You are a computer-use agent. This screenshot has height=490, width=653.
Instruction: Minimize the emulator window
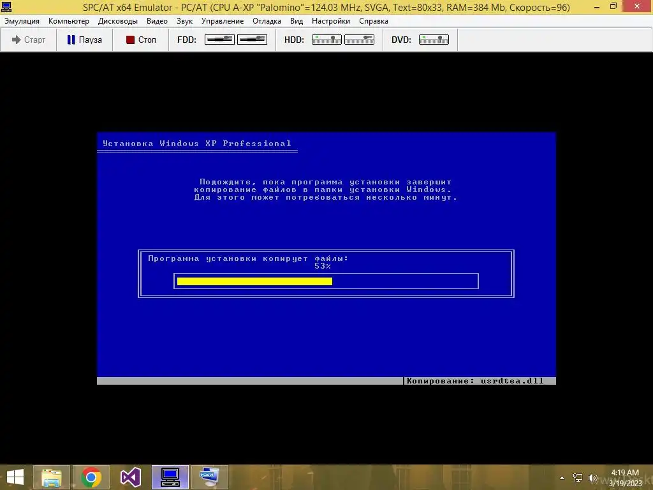click(x=597, y=6)
